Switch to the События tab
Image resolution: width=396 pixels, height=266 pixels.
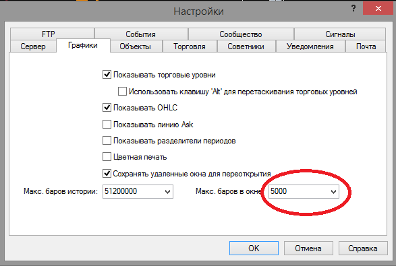tap(141, 34)
